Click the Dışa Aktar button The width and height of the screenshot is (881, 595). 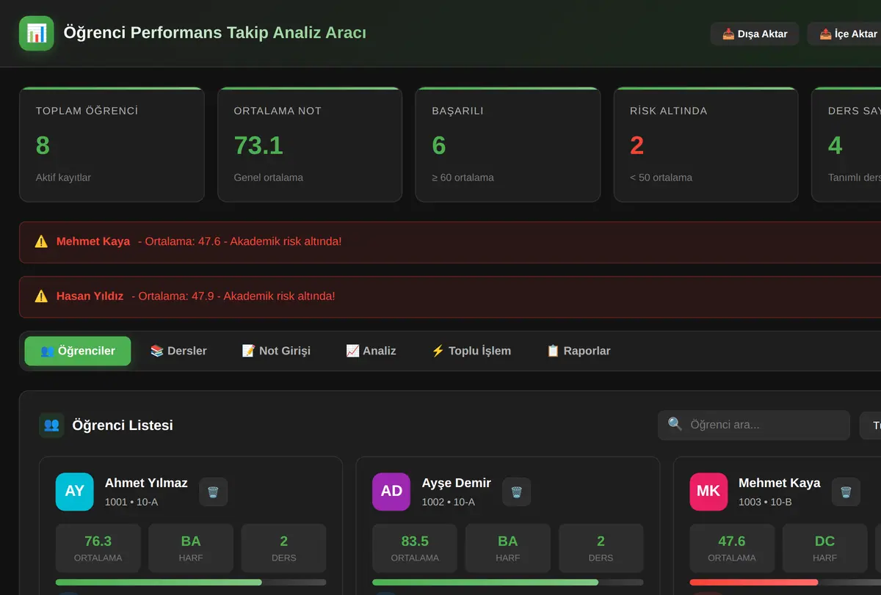tap(755, 34)
